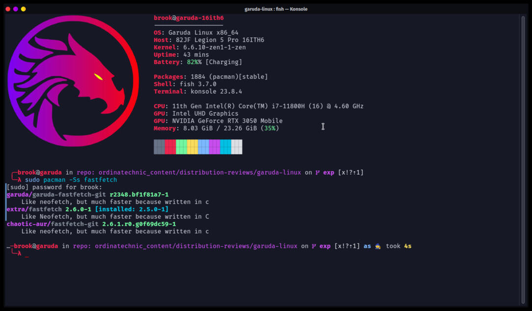The width and height of the screenshot is (532, 311).
Task: Select the yellow color block
Action: click(192, 147)
